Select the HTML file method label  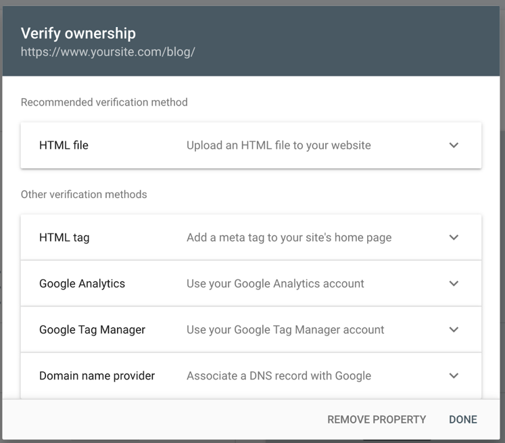click(64, 145)
